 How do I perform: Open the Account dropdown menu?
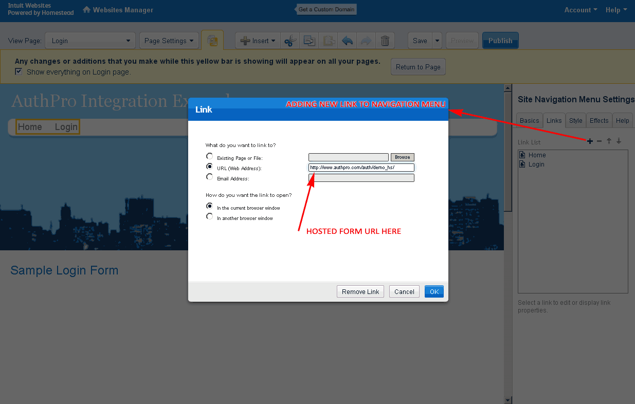(580, 10)
